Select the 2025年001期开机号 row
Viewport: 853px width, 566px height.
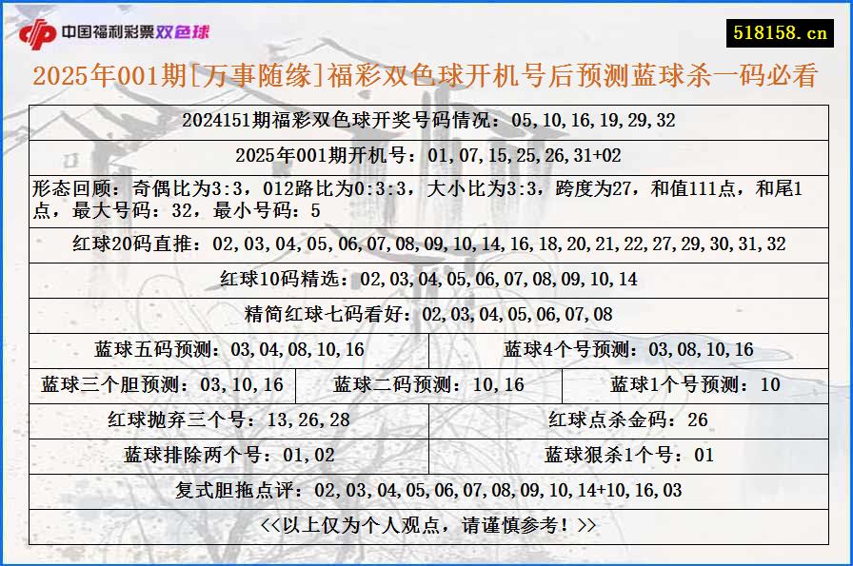coord(426,149)
